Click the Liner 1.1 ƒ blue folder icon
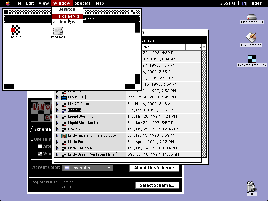The image size is (268, 201). (x=64, y=97)
